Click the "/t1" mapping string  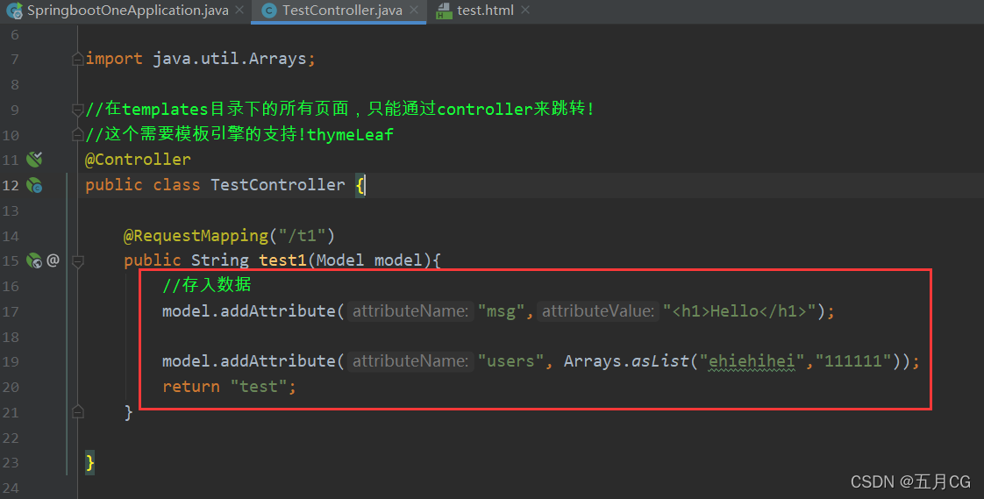pyautogui.click(x=303, y=235)
